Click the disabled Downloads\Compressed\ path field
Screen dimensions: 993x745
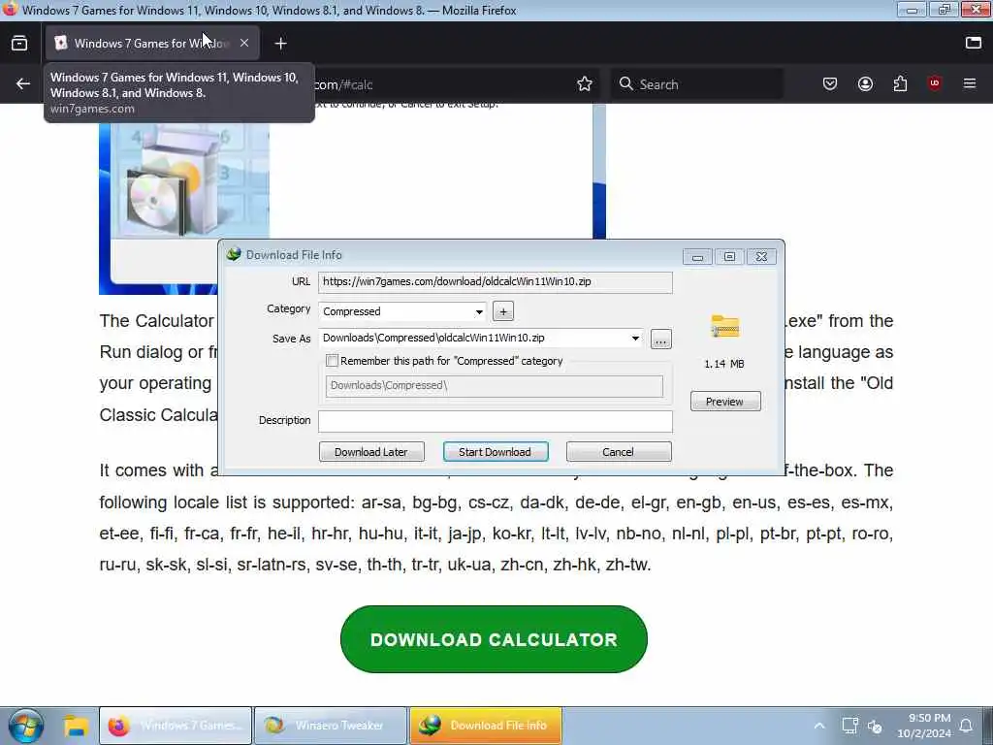click(494, 386)
